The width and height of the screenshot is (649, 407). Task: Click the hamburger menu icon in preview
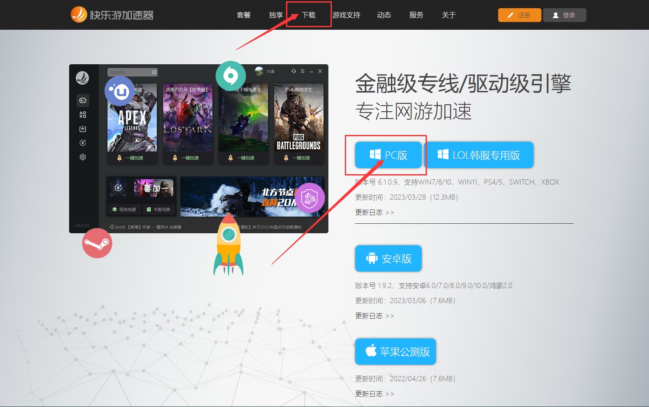(x=302, y=71)
